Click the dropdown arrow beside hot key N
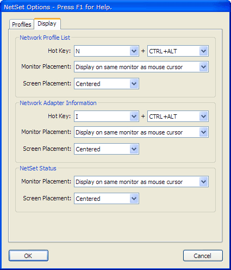This screenshot has height=270, width=231. (x=134, y=51)
